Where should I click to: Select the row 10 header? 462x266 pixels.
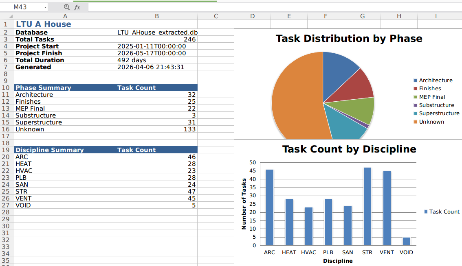pos(7,88)
